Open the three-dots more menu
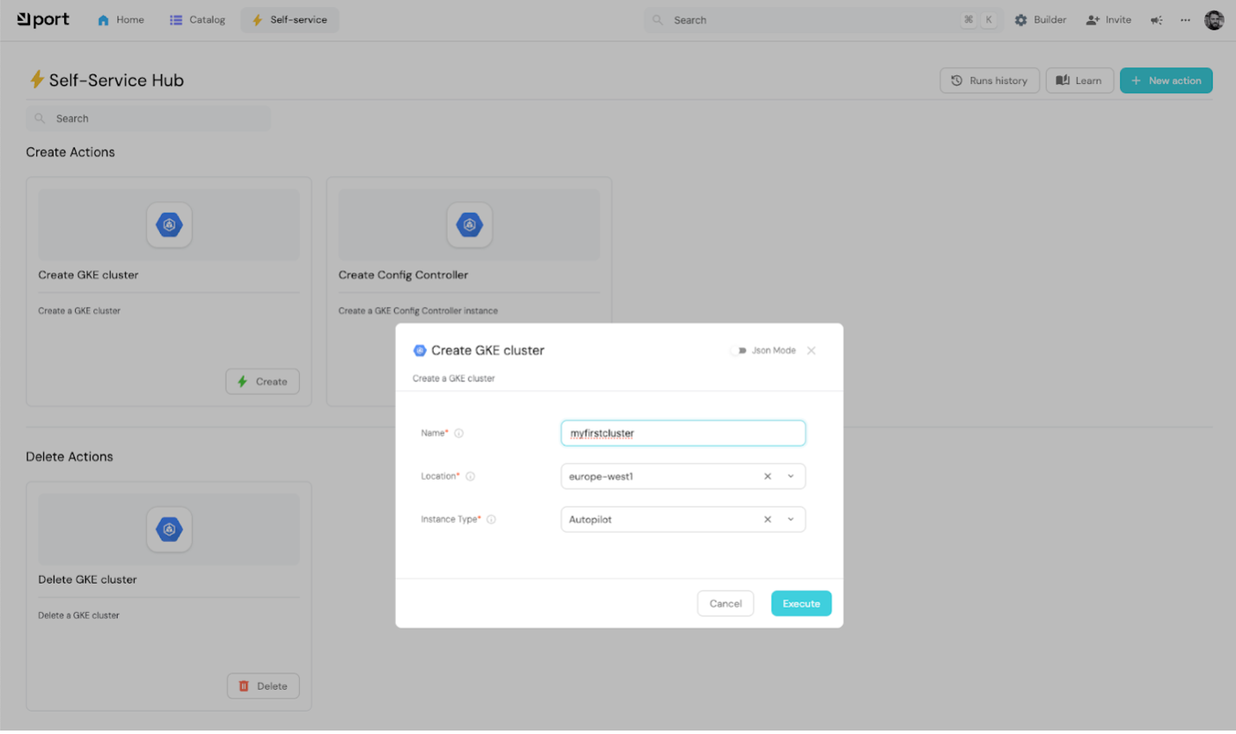Image resolution: width=1236 pixels, height=734 pixels. click(x=1185, y=20)
